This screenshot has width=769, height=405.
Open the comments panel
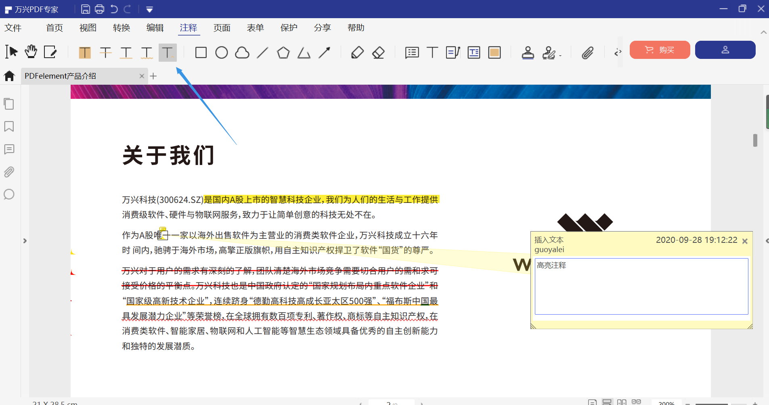9,149
